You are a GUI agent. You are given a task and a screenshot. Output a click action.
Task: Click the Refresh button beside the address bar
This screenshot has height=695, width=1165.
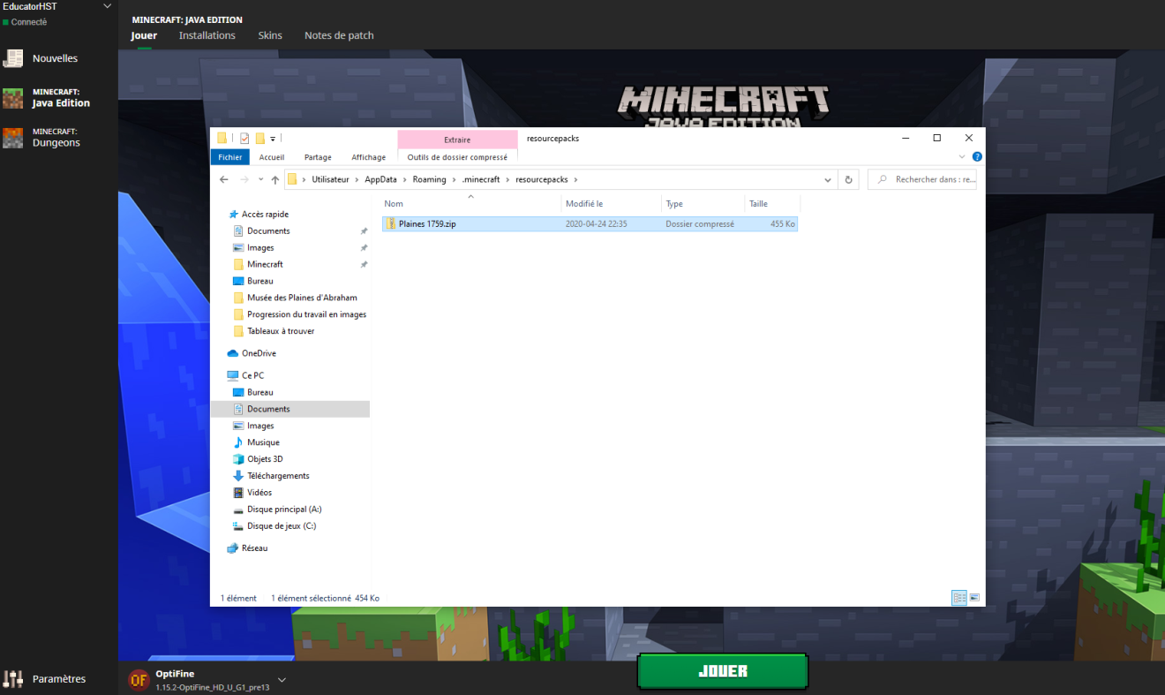coord(848,179)
